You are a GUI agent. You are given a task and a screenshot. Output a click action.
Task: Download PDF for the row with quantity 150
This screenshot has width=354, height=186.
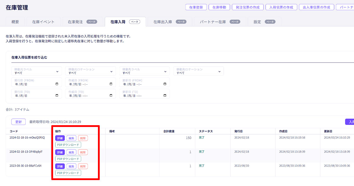[68, 145]
